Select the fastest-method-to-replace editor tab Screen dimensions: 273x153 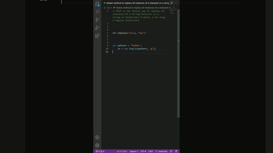136,3
